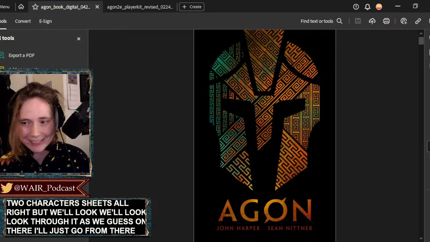Screen dimensions: 430x242
Task: Save the document with floppy icon
Action: [x=358, y=21]
